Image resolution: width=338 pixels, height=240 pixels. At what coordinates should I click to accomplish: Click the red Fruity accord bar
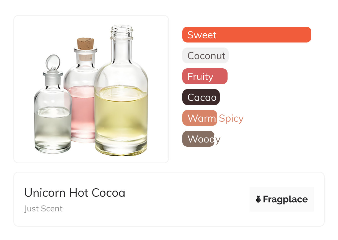click(205, 76)
